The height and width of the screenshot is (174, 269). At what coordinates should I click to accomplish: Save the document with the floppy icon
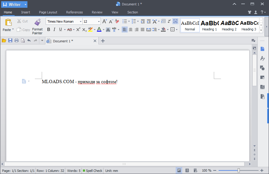click(x=10, y=41)
